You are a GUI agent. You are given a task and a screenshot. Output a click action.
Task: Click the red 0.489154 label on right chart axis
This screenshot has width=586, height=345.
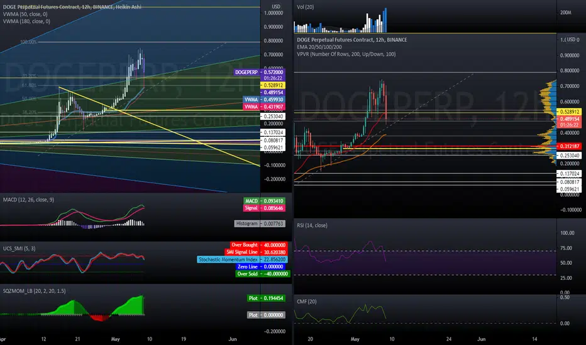570,119
